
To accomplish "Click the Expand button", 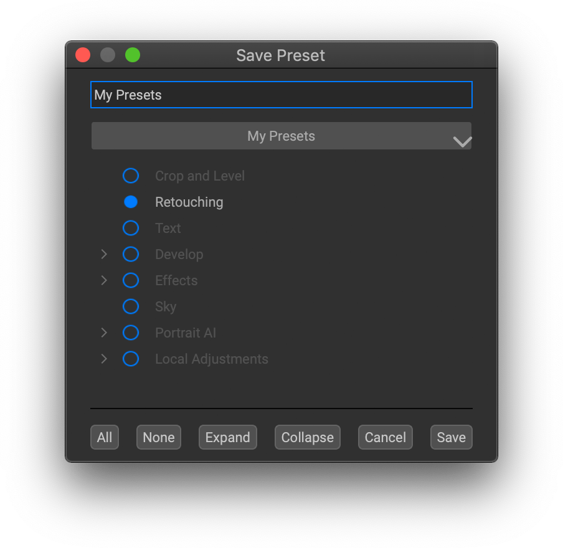I will click(x=227, y=438).
